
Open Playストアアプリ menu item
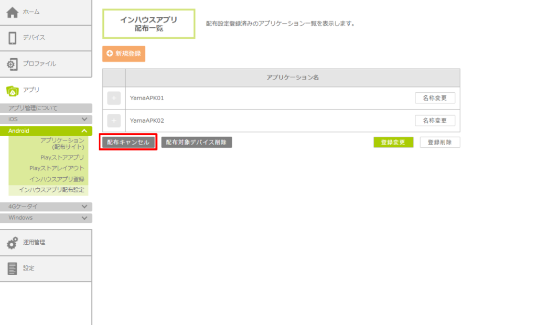tap(62, 157)
